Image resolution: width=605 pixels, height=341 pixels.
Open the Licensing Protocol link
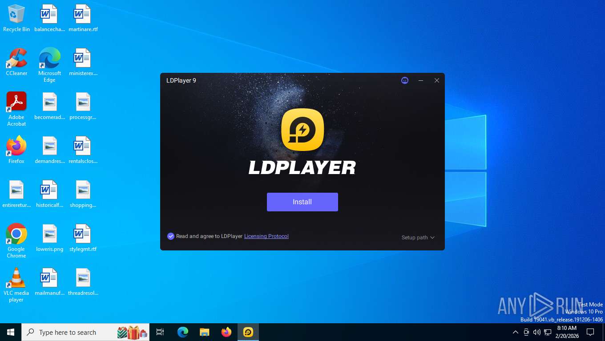point(266,236)
